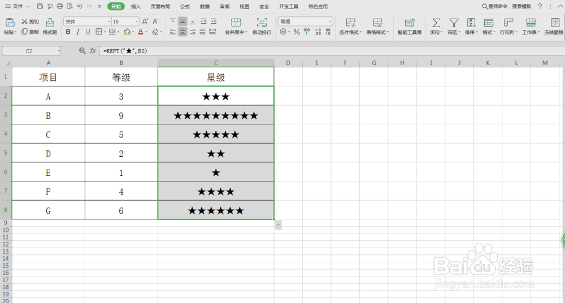Switch to the 页面布局 tab
Viewport: 565px width, 303px height.
160,6
